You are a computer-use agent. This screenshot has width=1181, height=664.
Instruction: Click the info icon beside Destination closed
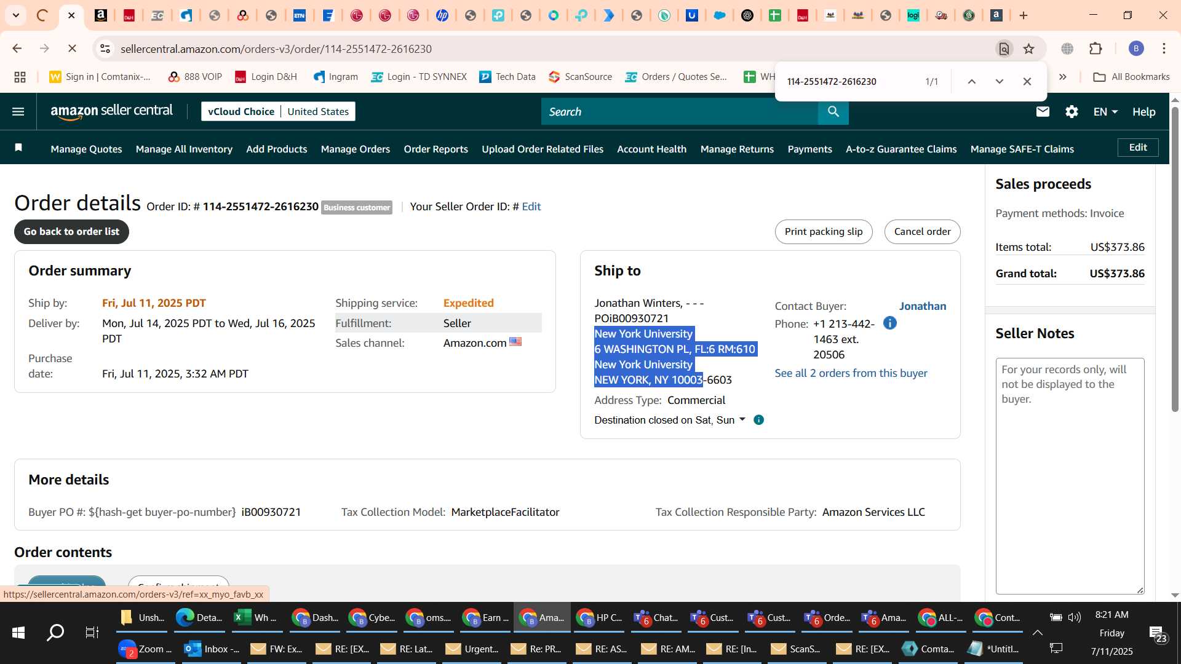(x=759, y=420)
